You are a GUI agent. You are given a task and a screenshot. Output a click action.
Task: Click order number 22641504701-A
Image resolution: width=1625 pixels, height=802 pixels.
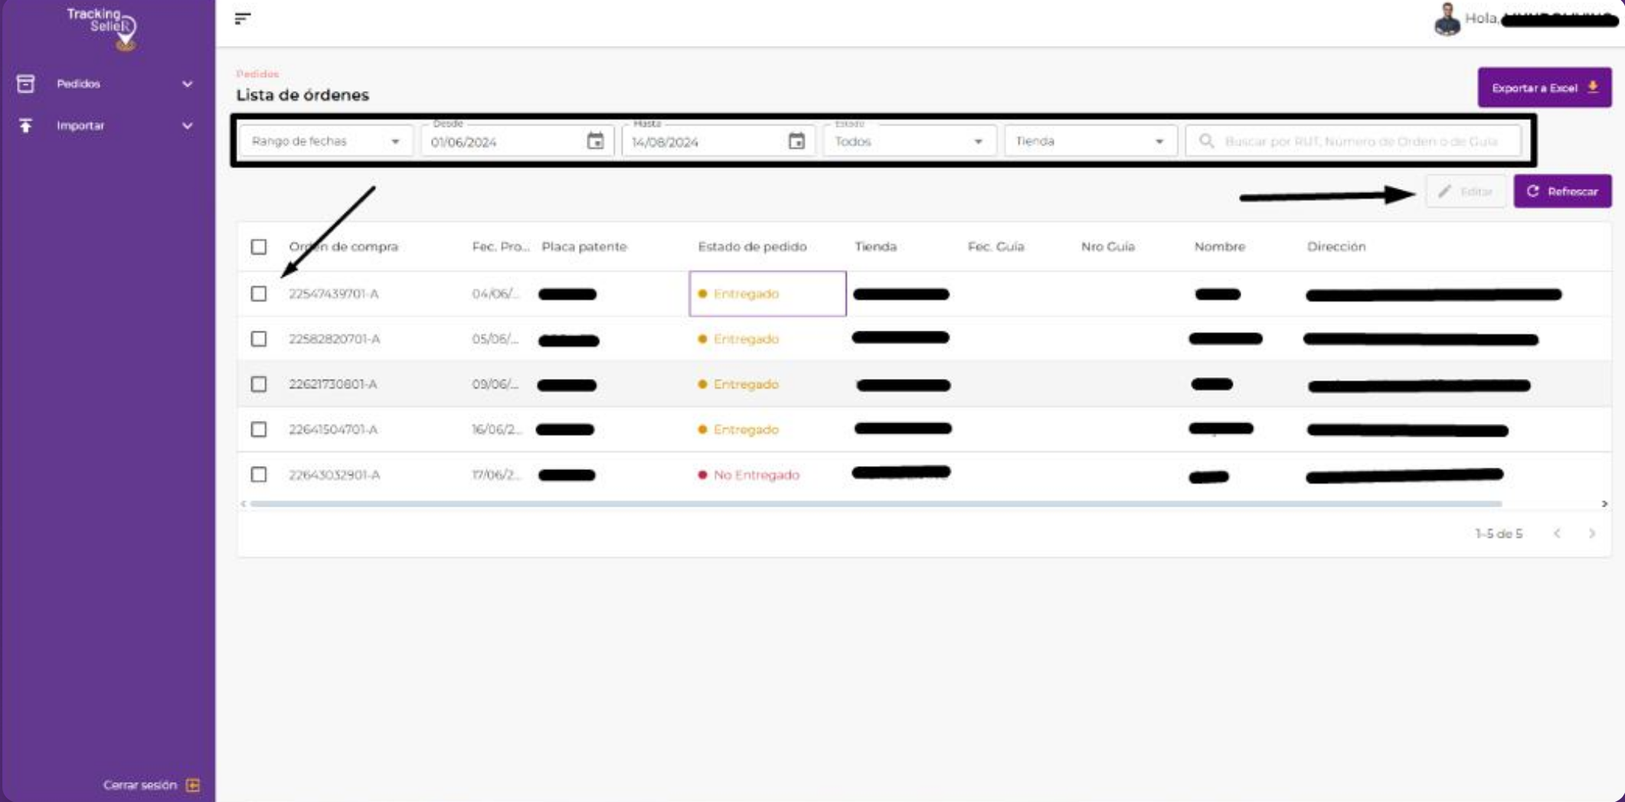pyautogui.click(x=332, y=429)
